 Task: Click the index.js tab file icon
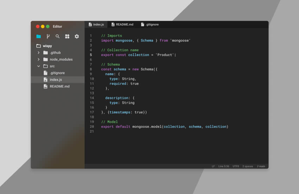90,24
